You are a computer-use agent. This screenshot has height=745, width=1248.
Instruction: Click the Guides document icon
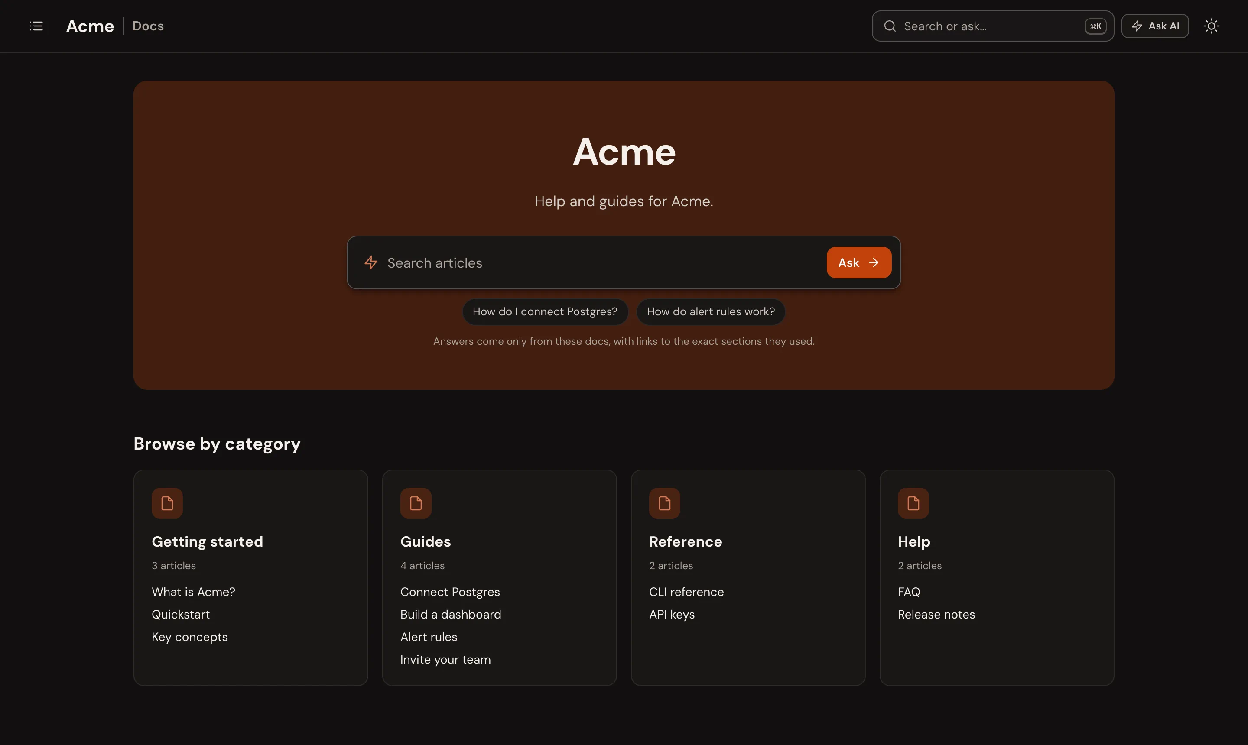point(415,503)
